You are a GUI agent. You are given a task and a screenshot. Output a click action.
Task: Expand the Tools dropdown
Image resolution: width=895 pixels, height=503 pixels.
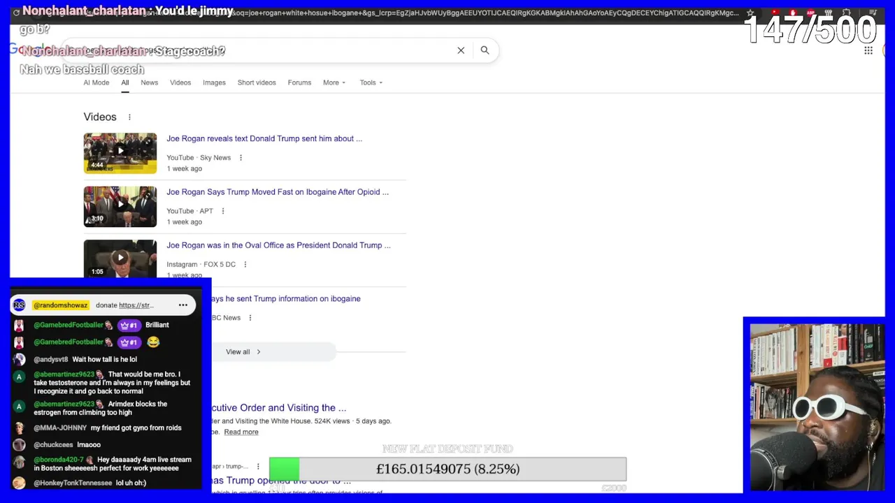coord(371,82)
